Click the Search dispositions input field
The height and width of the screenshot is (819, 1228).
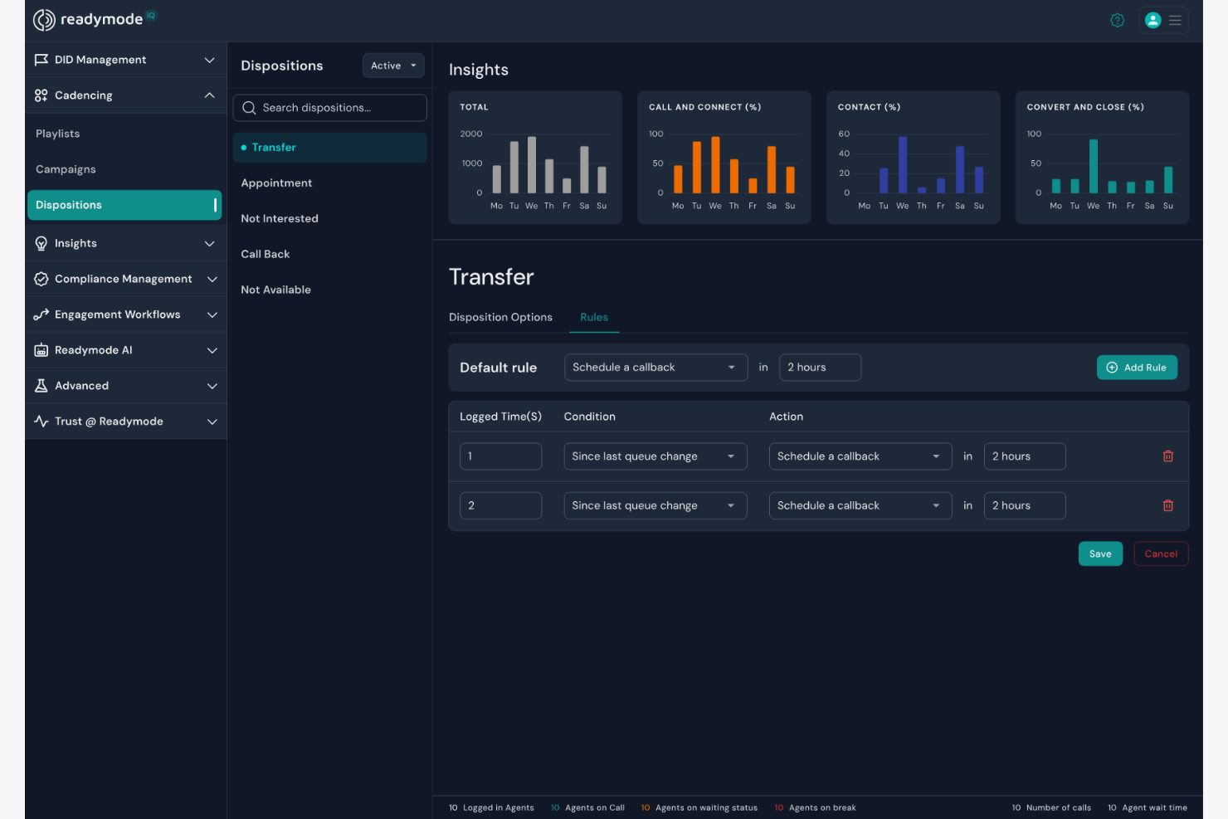point(330,108)
